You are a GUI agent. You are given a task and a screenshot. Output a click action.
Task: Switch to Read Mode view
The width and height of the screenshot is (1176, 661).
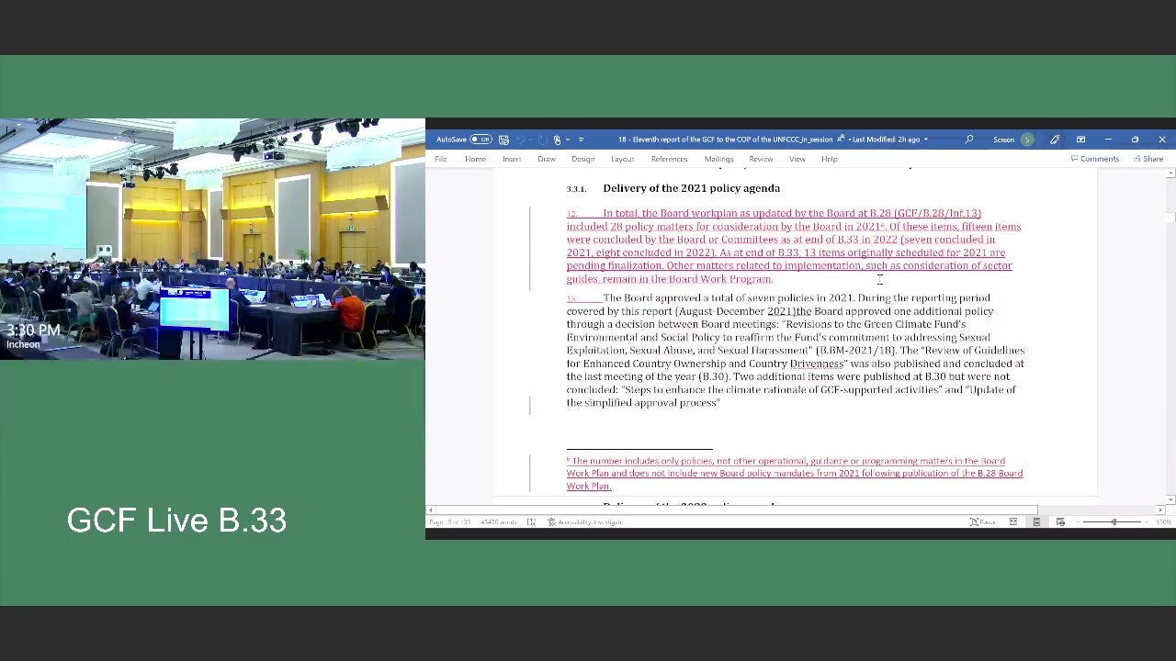click(1013, 522)
